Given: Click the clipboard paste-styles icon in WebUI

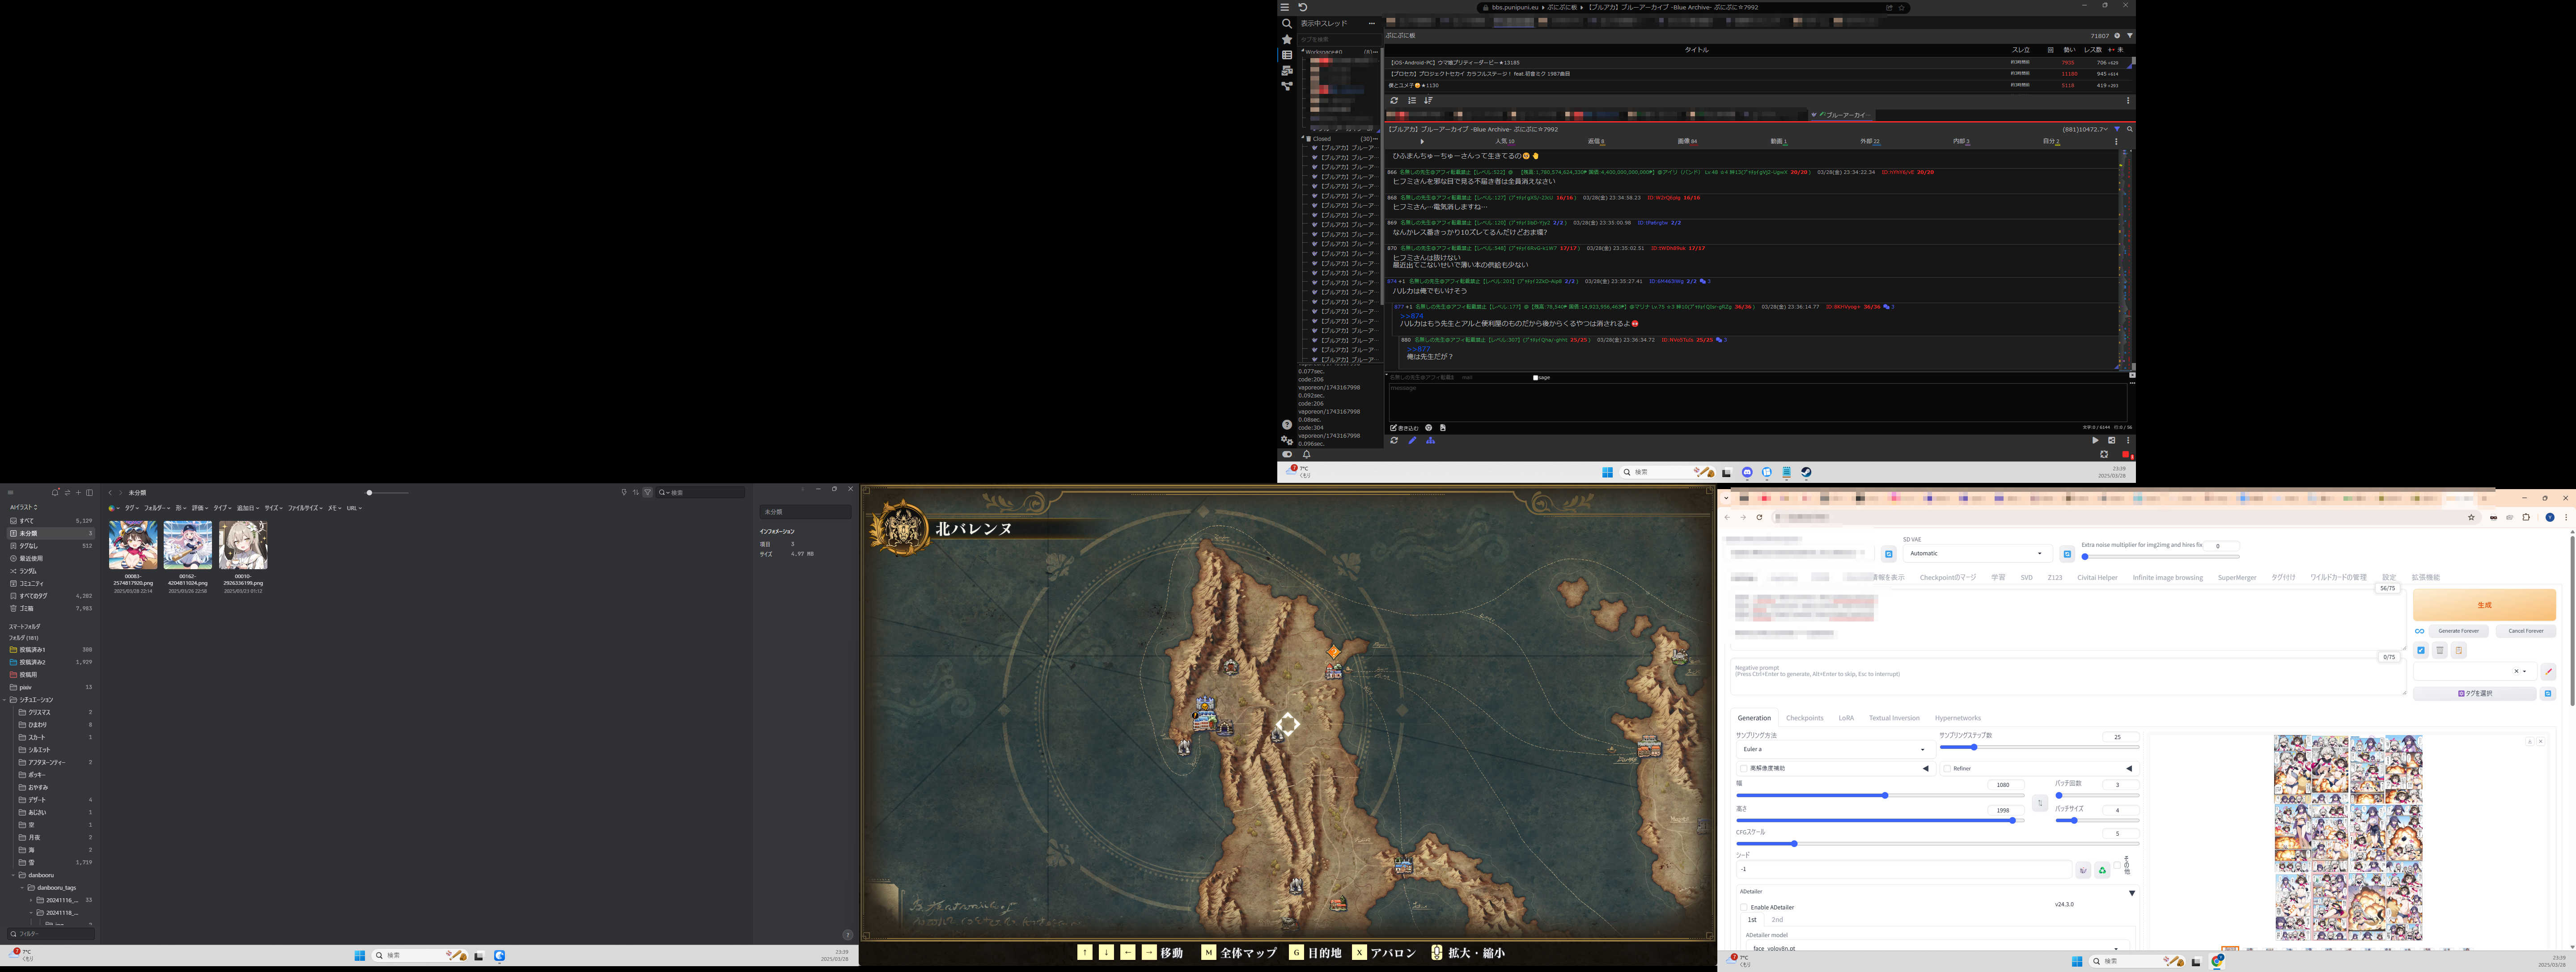Looking at the screenshot, I should pyautogui.click(x=2459, y=651).
